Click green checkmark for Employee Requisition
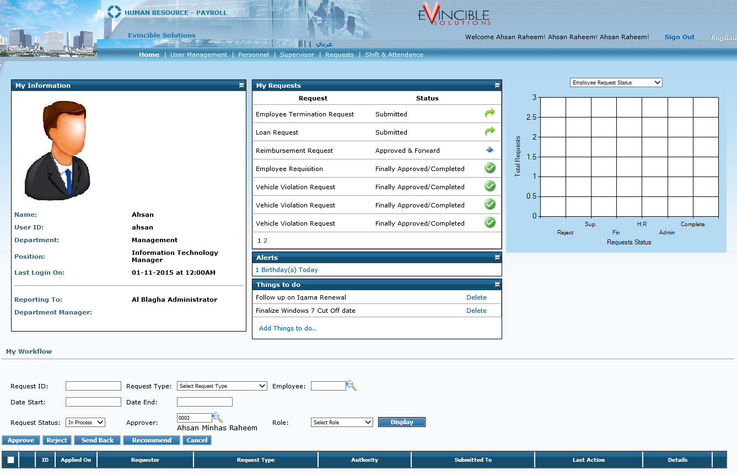The height and width of the screenshot is (475, 737). click(489, 168)
